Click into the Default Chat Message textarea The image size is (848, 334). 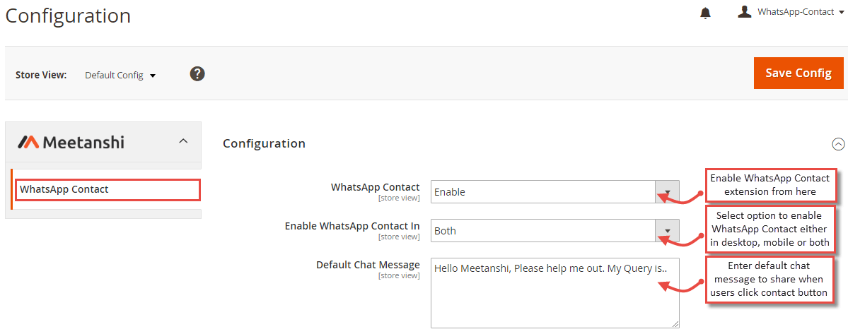[x=555, y=292]
